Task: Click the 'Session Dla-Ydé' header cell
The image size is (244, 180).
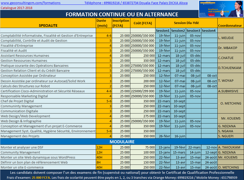Action: coord(186,23)
